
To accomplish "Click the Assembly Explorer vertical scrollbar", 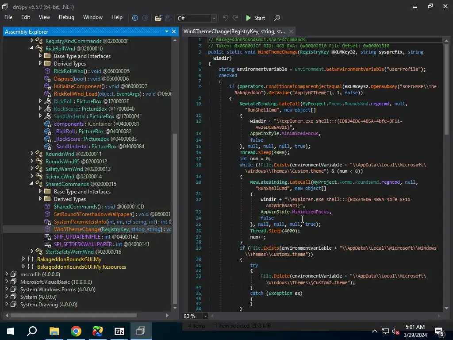I will [175, 219].
